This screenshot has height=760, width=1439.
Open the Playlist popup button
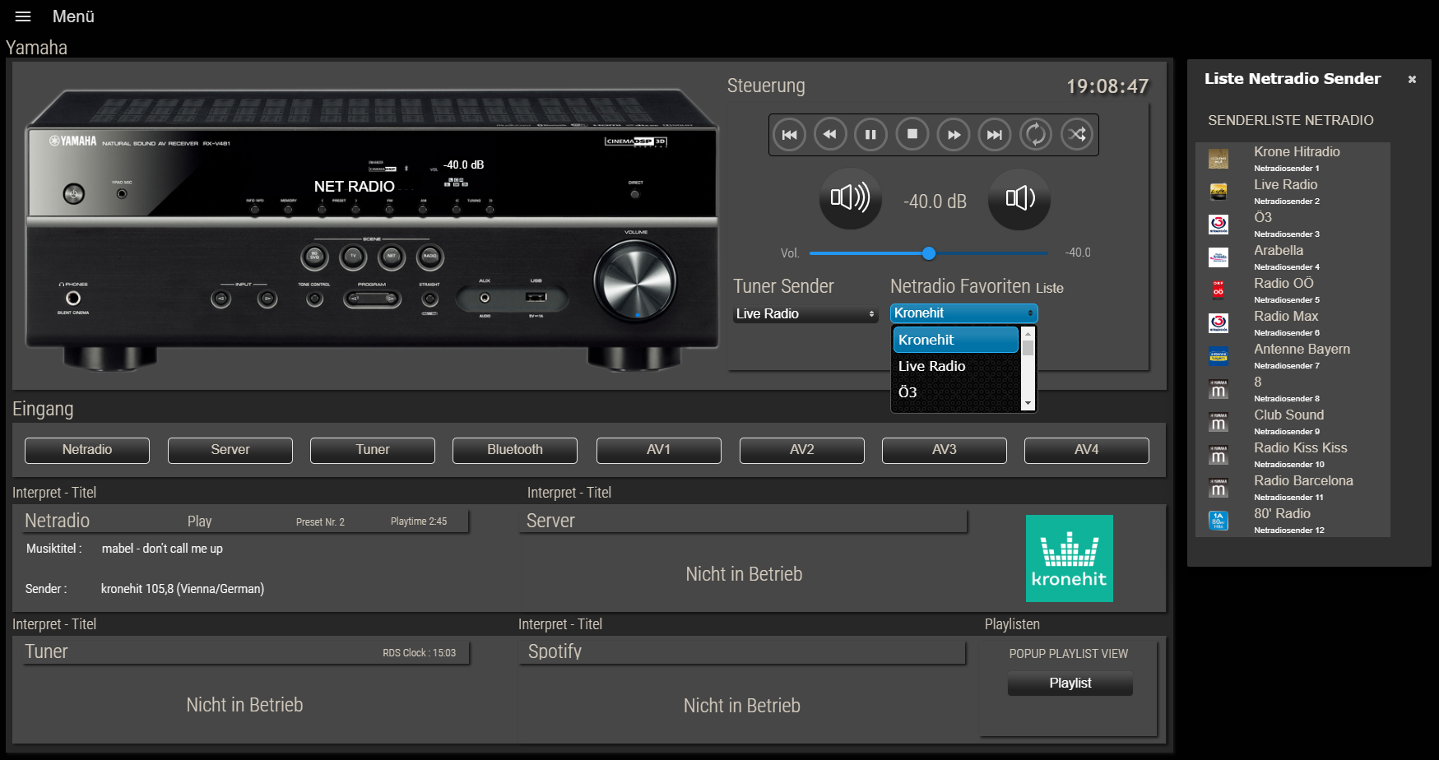click(x=1070, y=684)
